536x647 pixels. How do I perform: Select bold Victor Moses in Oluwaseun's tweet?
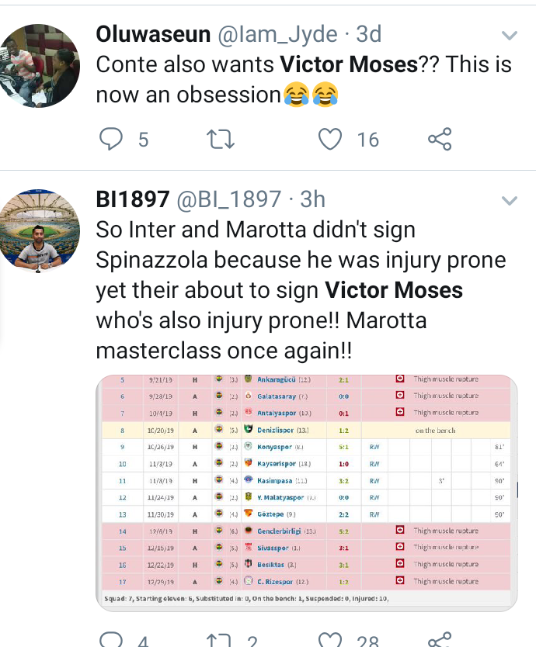point(350,65)
